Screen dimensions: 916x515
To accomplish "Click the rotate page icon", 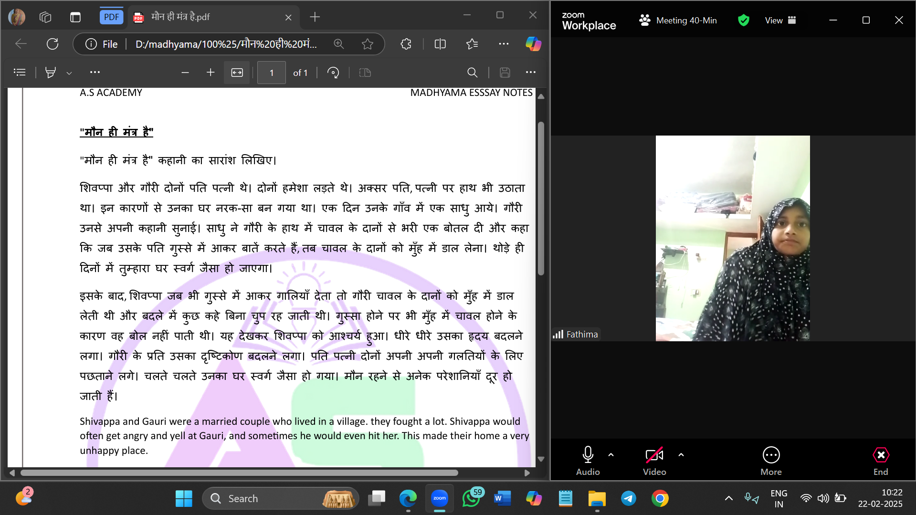I will [333, 73].
